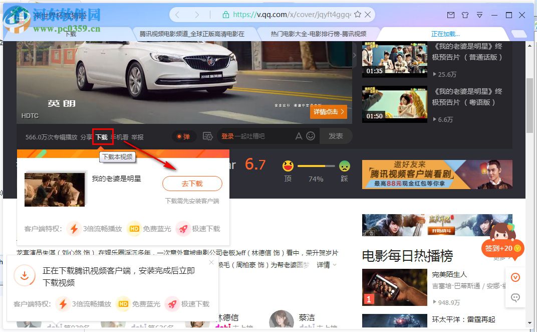
Task: Click the HD 免费蓝光 icon
Action: [134, 228]
